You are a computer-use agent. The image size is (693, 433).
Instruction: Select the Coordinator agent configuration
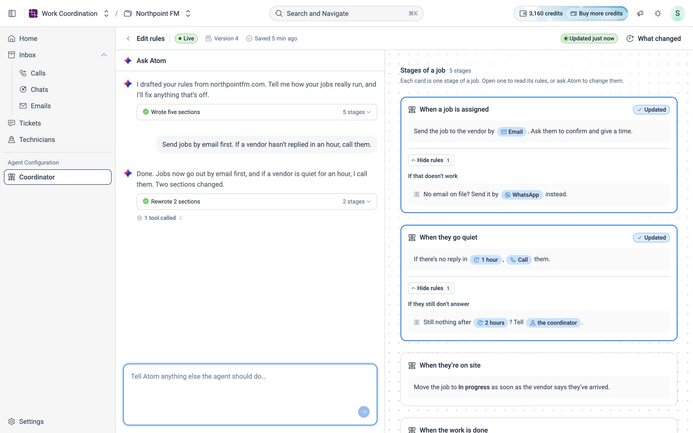[58, 177]
